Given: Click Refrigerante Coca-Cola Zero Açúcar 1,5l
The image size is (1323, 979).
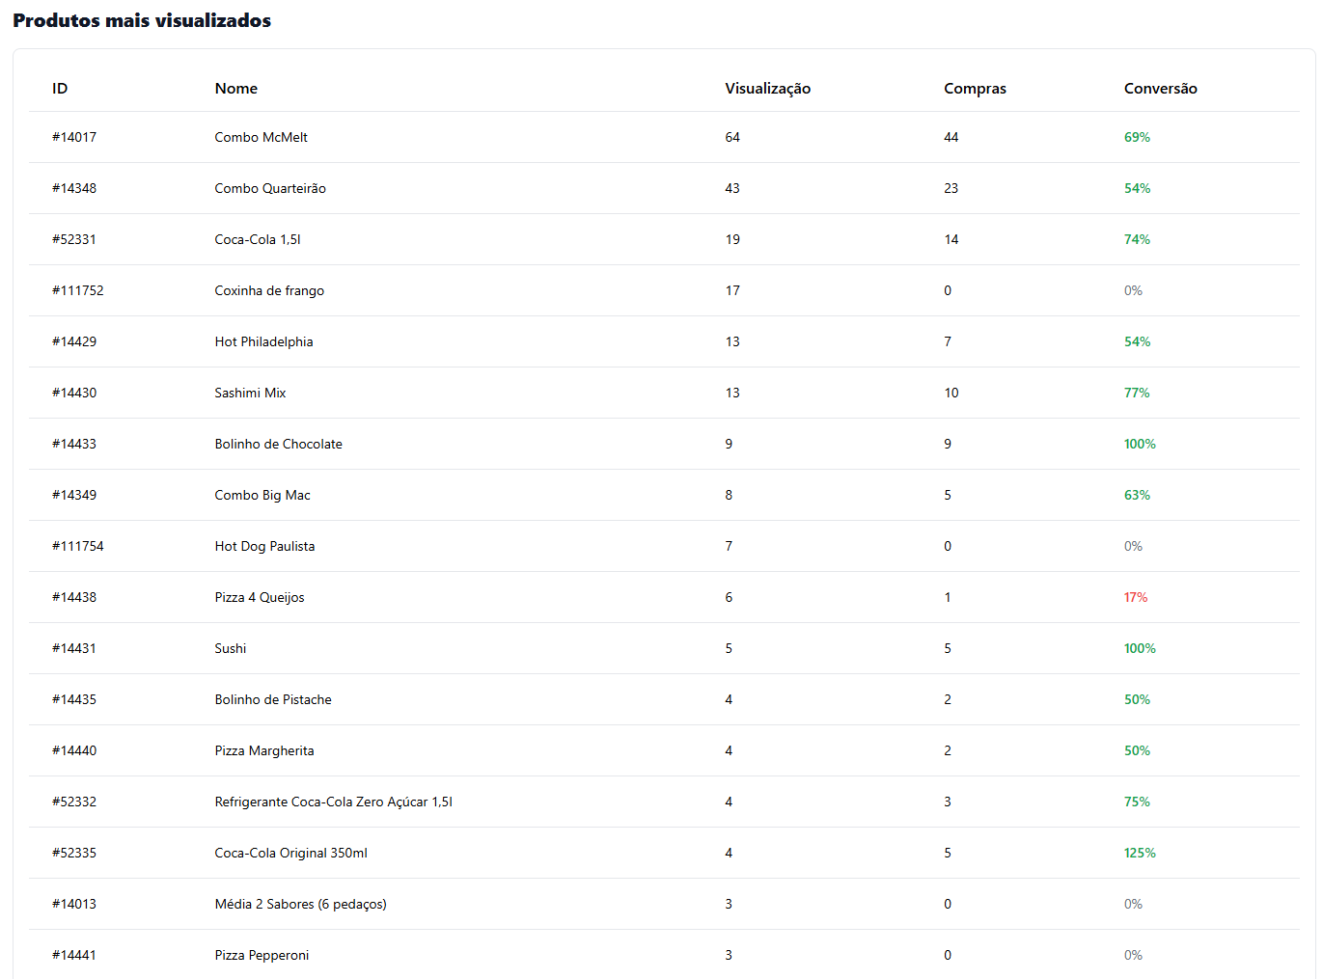Looking at the screenshot, I should click(x=333, y=802).
